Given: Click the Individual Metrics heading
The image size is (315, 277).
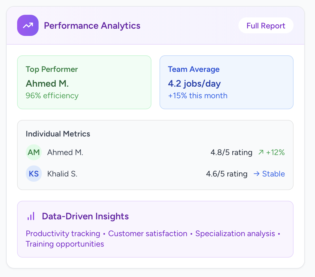Looking at the screenshot, I should coord(58,134).
